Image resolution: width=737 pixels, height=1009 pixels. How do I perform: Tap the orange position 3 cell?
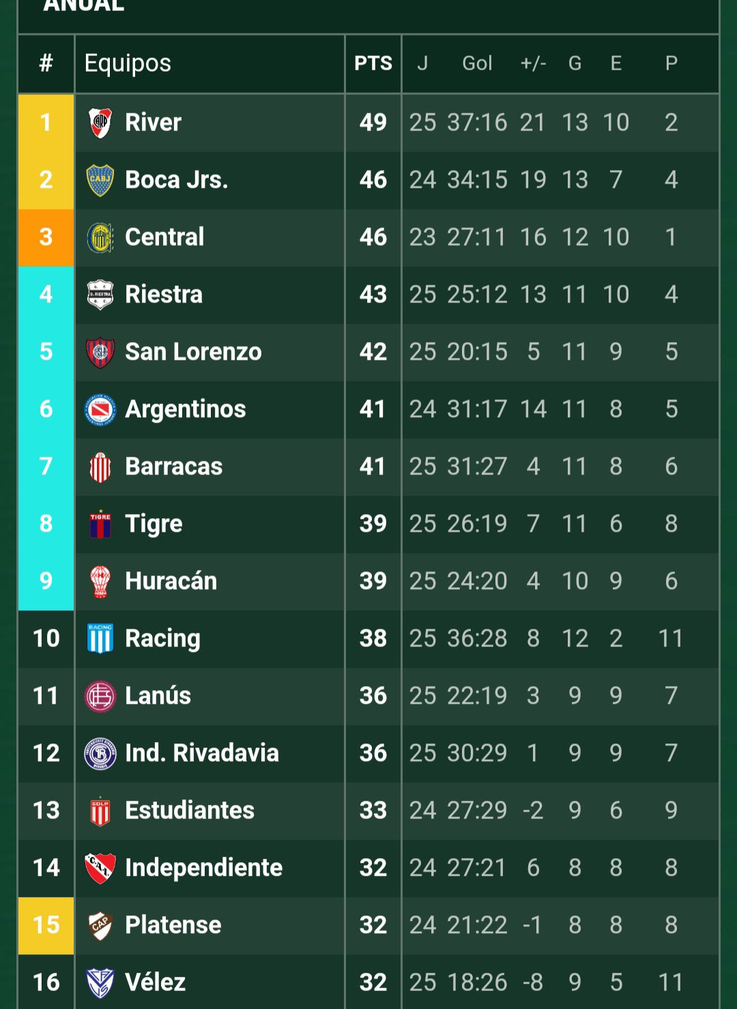tap(46, 238)
